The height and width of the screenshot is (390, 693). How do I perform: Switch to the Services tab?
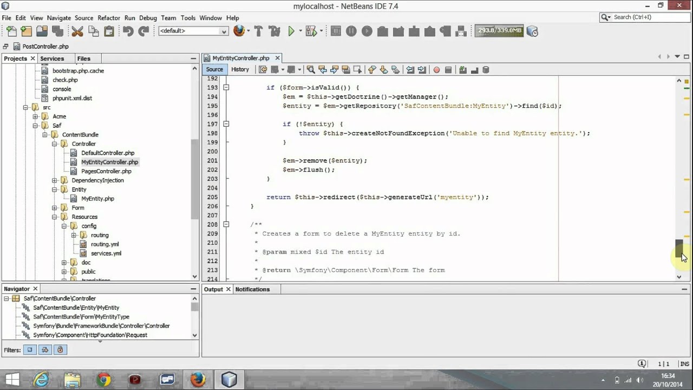[52, 58]
